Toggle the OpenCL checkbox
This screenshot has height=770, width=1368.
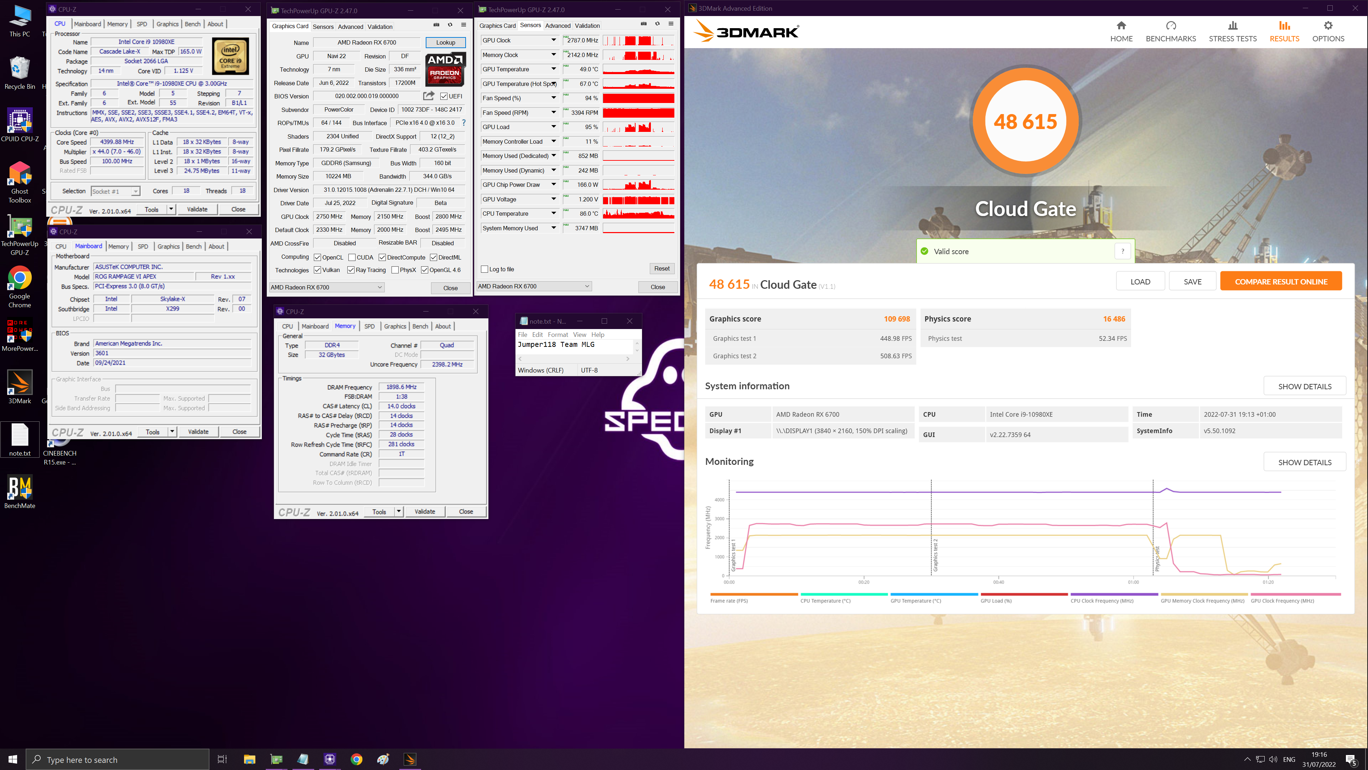[x=317, y=257]
